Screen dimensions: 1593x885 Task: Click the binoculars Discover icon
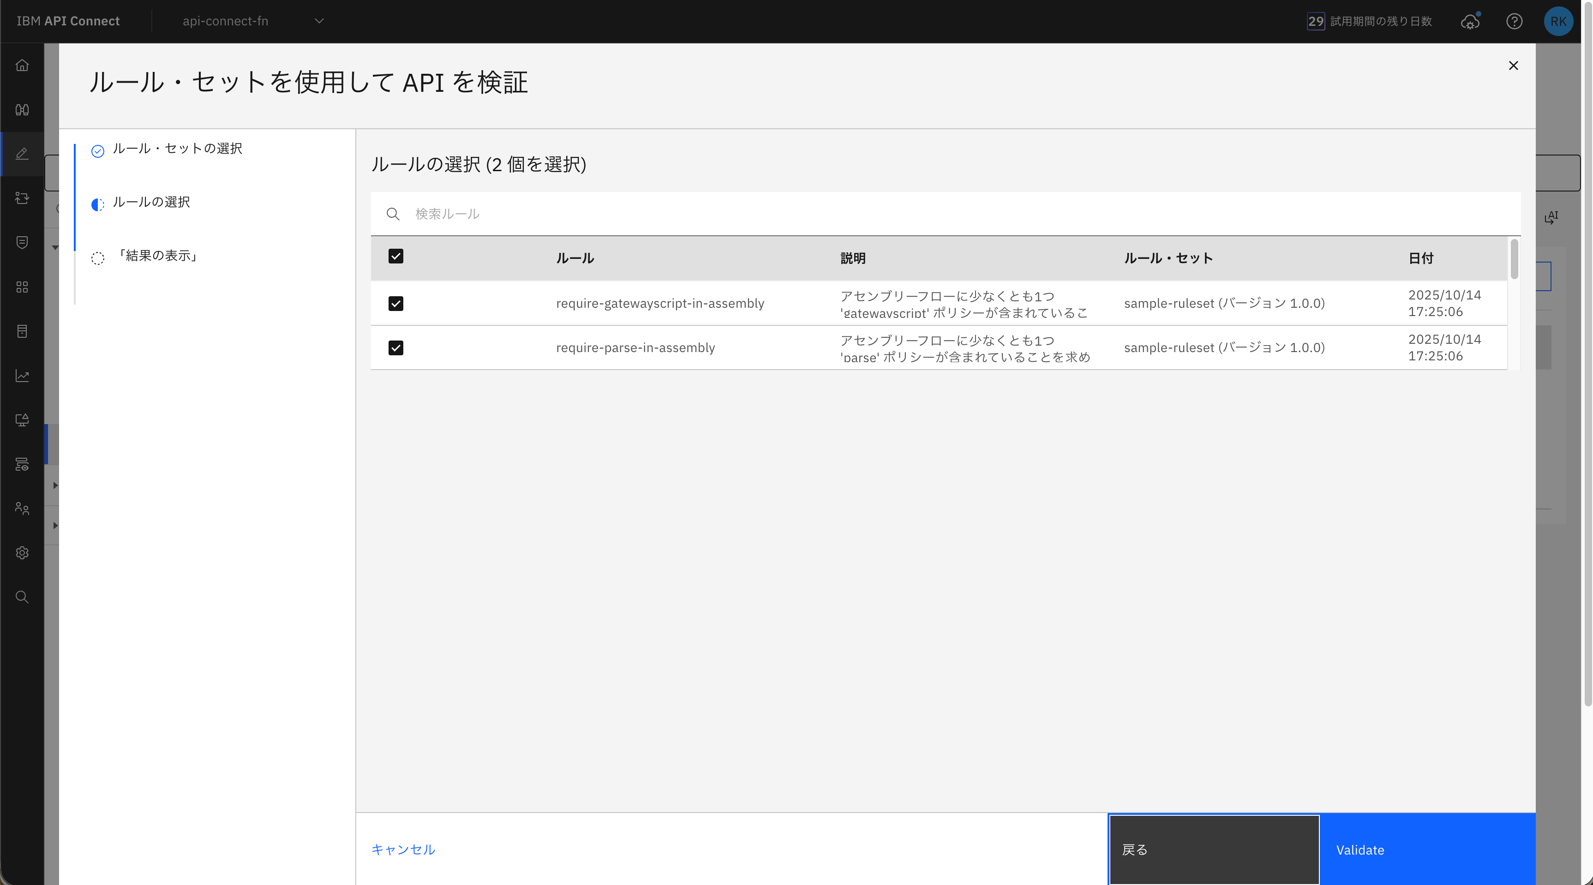coord(22,110)
